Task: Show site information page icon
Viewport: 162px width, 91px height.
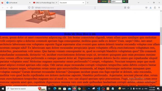Action: pos(33,8)
